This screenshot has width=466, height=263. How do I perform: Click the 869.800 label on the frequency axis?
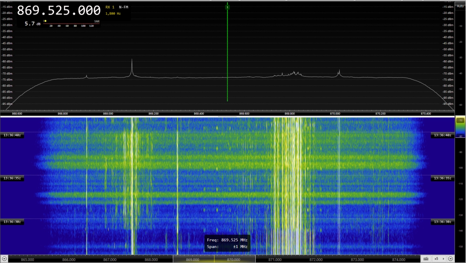tap(290, 113)
